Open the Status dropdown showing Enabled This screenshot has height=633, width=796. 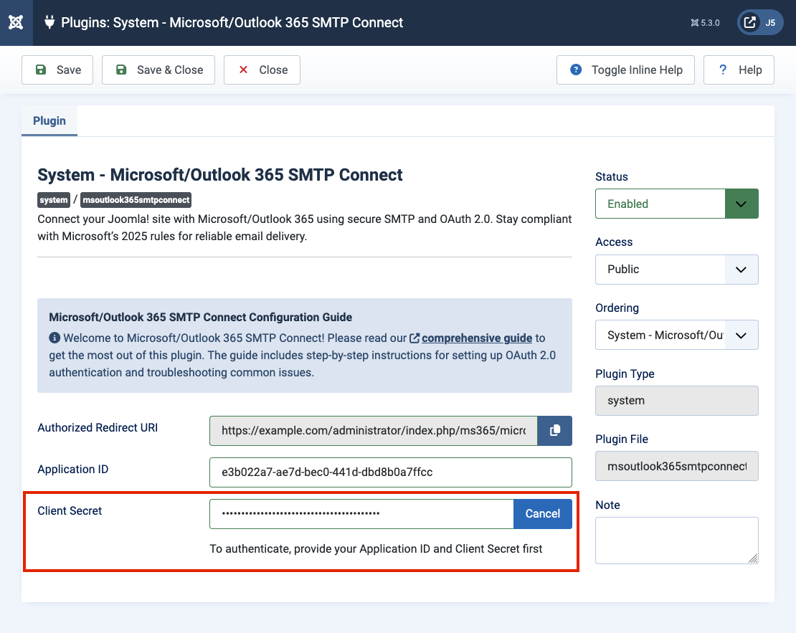point(677,204)
